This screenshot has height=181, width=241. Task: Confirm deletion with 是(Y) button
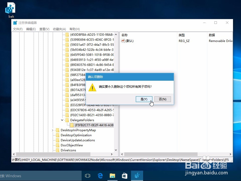[x=144, y=99]
